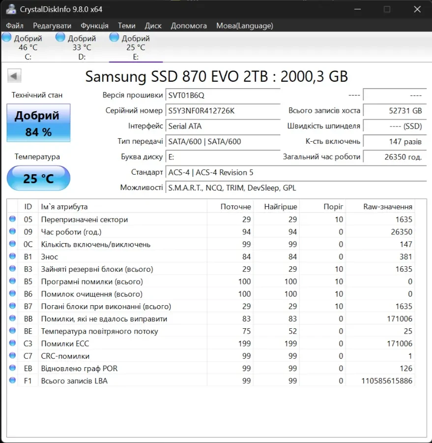Click the interface field Serial ATA

coord(223,126)
